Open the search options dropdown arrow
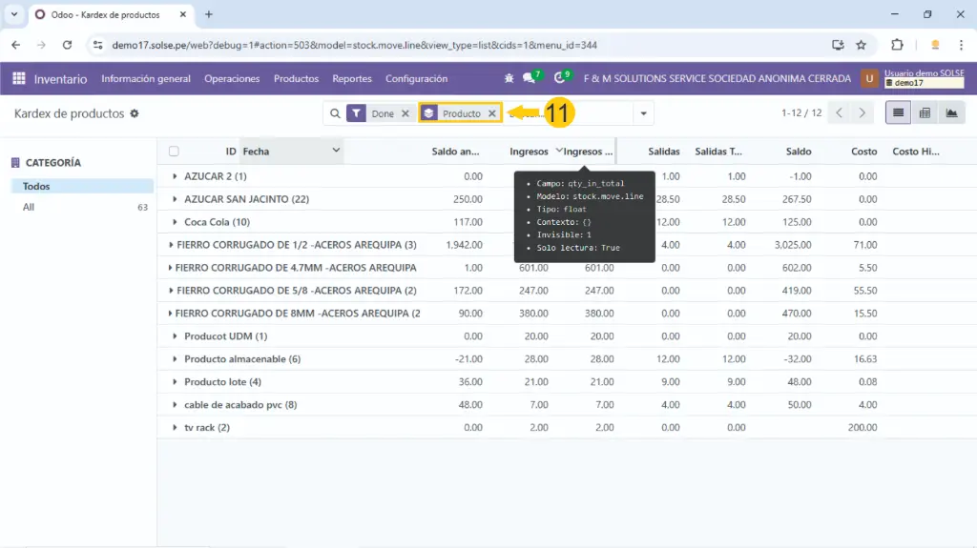The width and height of the screenshot is (977, 548). pos(645,113)
